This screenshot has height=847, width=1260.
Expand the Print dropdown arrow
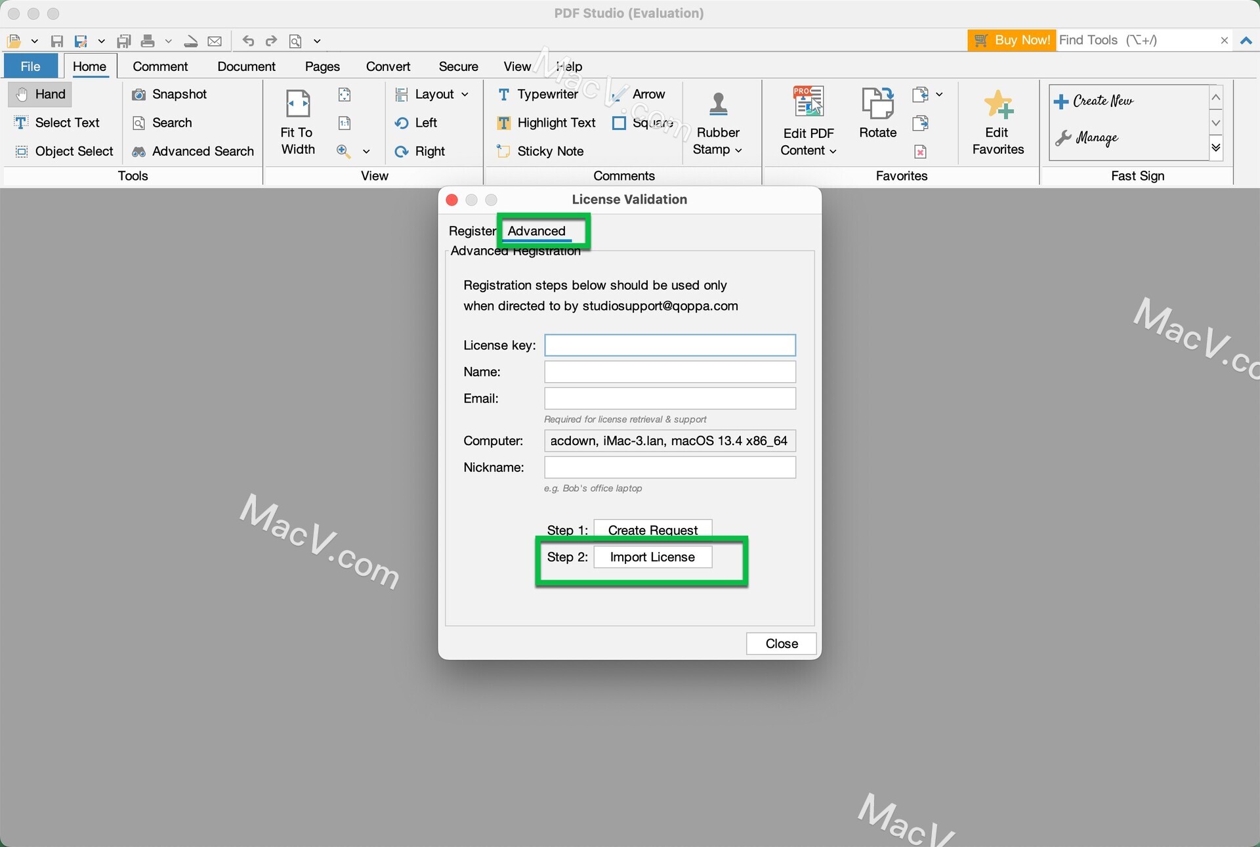[168, 41]
